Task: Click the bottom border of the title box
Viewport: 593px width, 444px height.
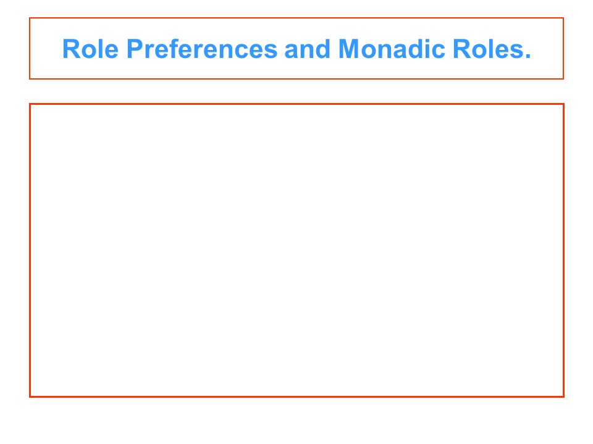Action: 296,79
